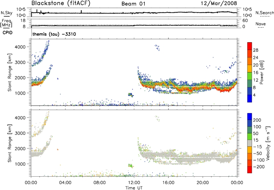Click the '18' tick on the frequency axis

coord(23,21)
